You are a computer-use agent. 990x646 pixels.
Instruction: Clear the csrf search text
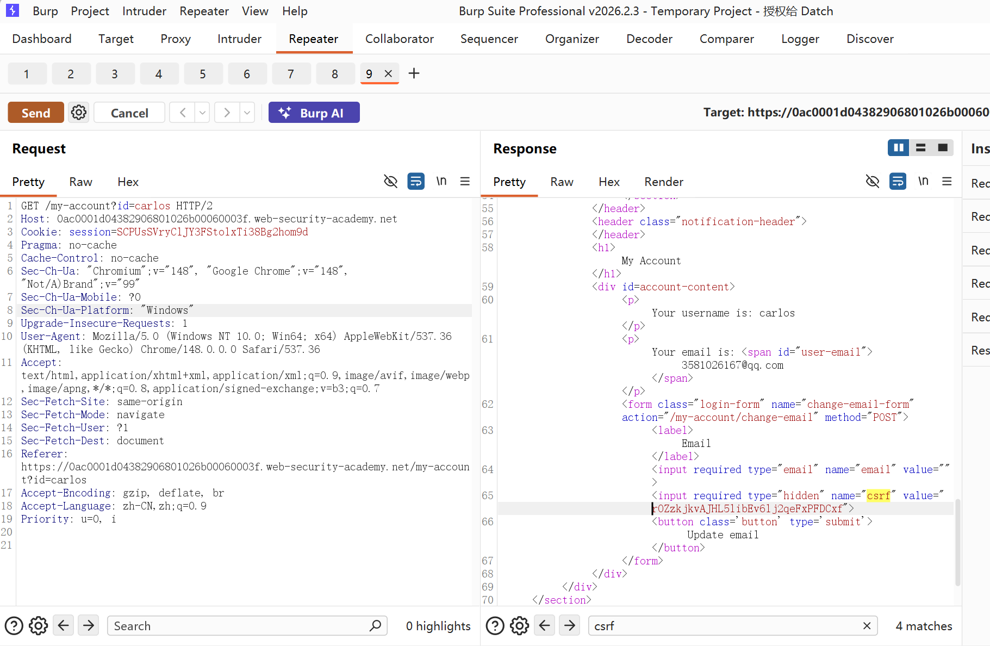[x=867, y=626]
